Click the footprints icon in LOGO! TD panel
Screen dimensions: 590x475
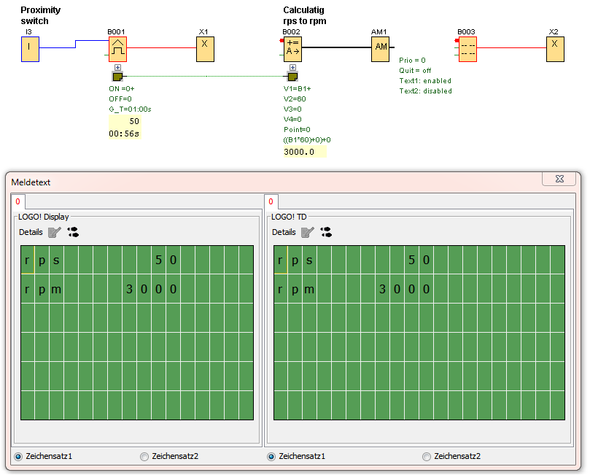(326, 232)
